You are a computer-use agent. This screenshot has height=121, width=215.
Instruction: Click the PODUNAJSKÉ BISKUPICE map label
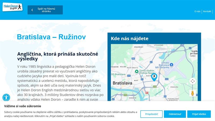[173, 99]
